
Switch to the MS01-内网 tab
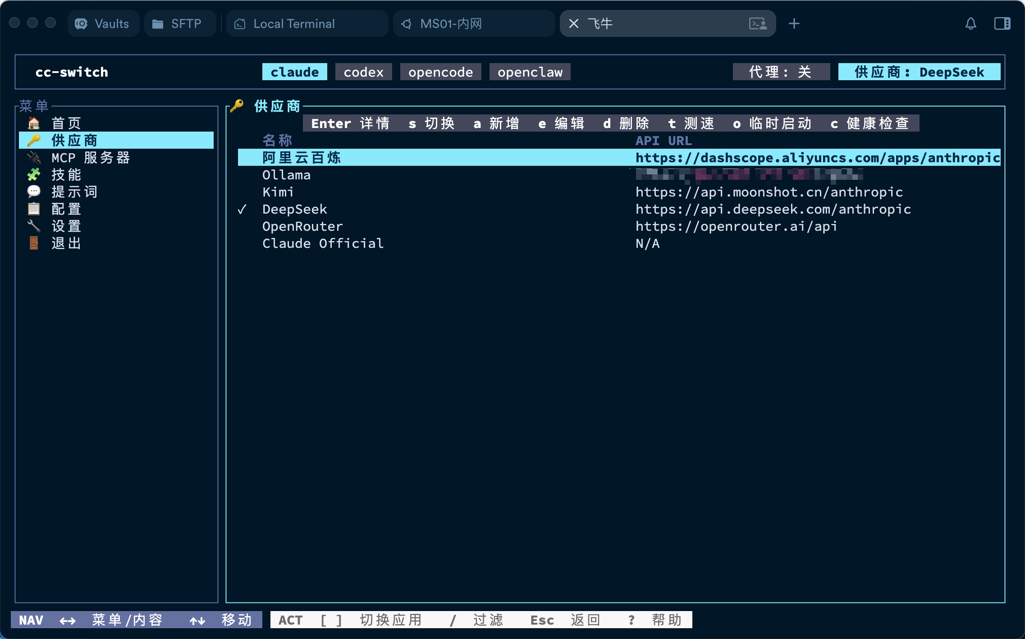[474, 23]
